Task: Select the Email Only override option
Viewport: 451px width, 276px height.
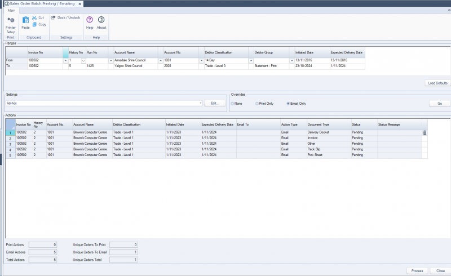Action: (x=289, y=104)
